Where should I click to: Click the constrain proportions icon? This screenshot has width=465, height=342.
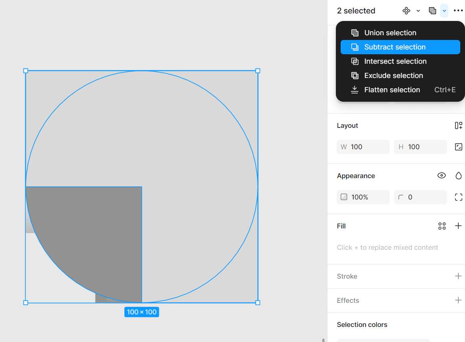(x=458, y=147)
